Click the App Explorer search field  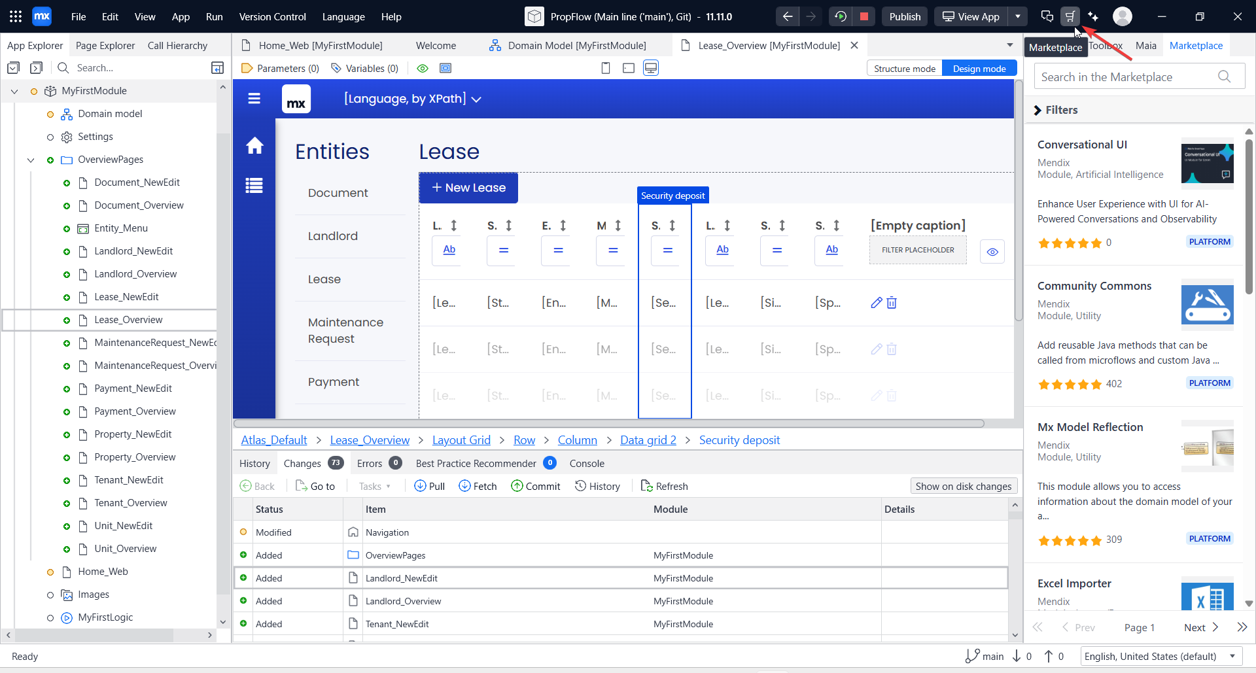click(137, 67)
